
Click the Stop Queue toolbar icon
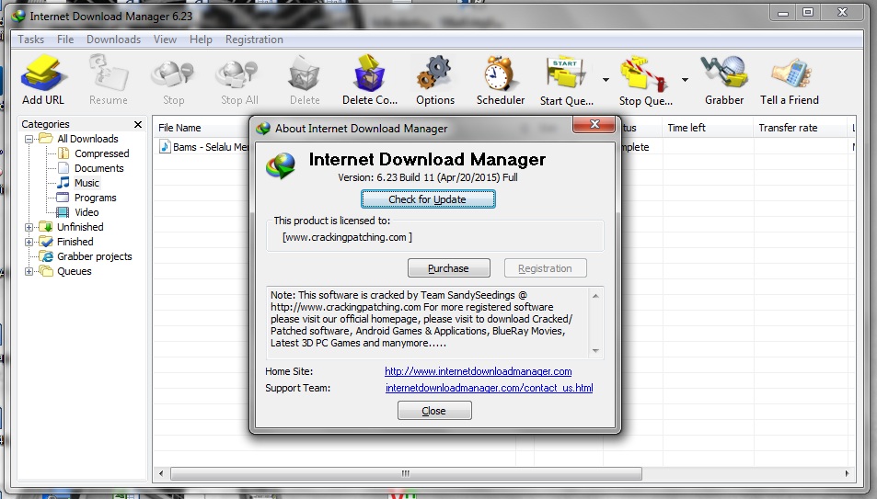coord(644,74)
